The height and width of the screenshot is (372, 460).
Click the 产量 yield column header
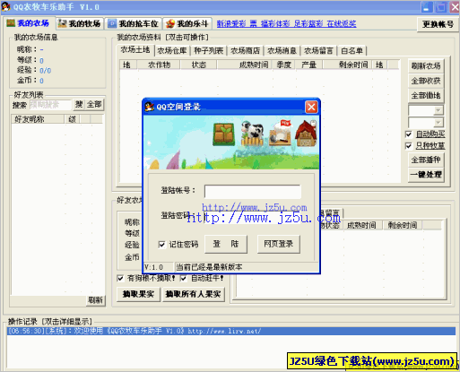(309, 65)
